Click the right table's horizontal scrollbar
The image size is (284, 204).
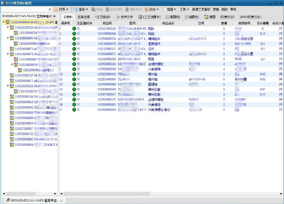point(170,193)
